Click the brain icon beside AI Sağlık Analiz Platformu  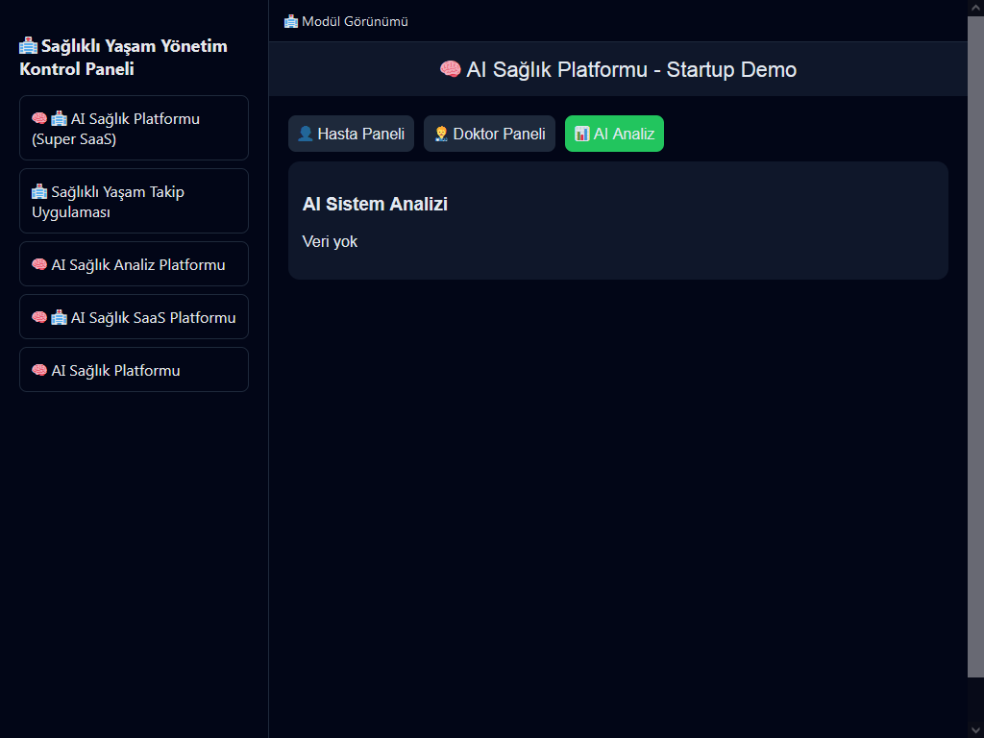coord(39,265)
